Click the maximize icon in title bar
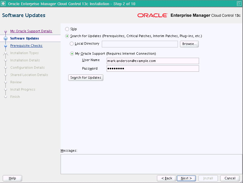The image size is (243, 183). (x=239, y=3)
